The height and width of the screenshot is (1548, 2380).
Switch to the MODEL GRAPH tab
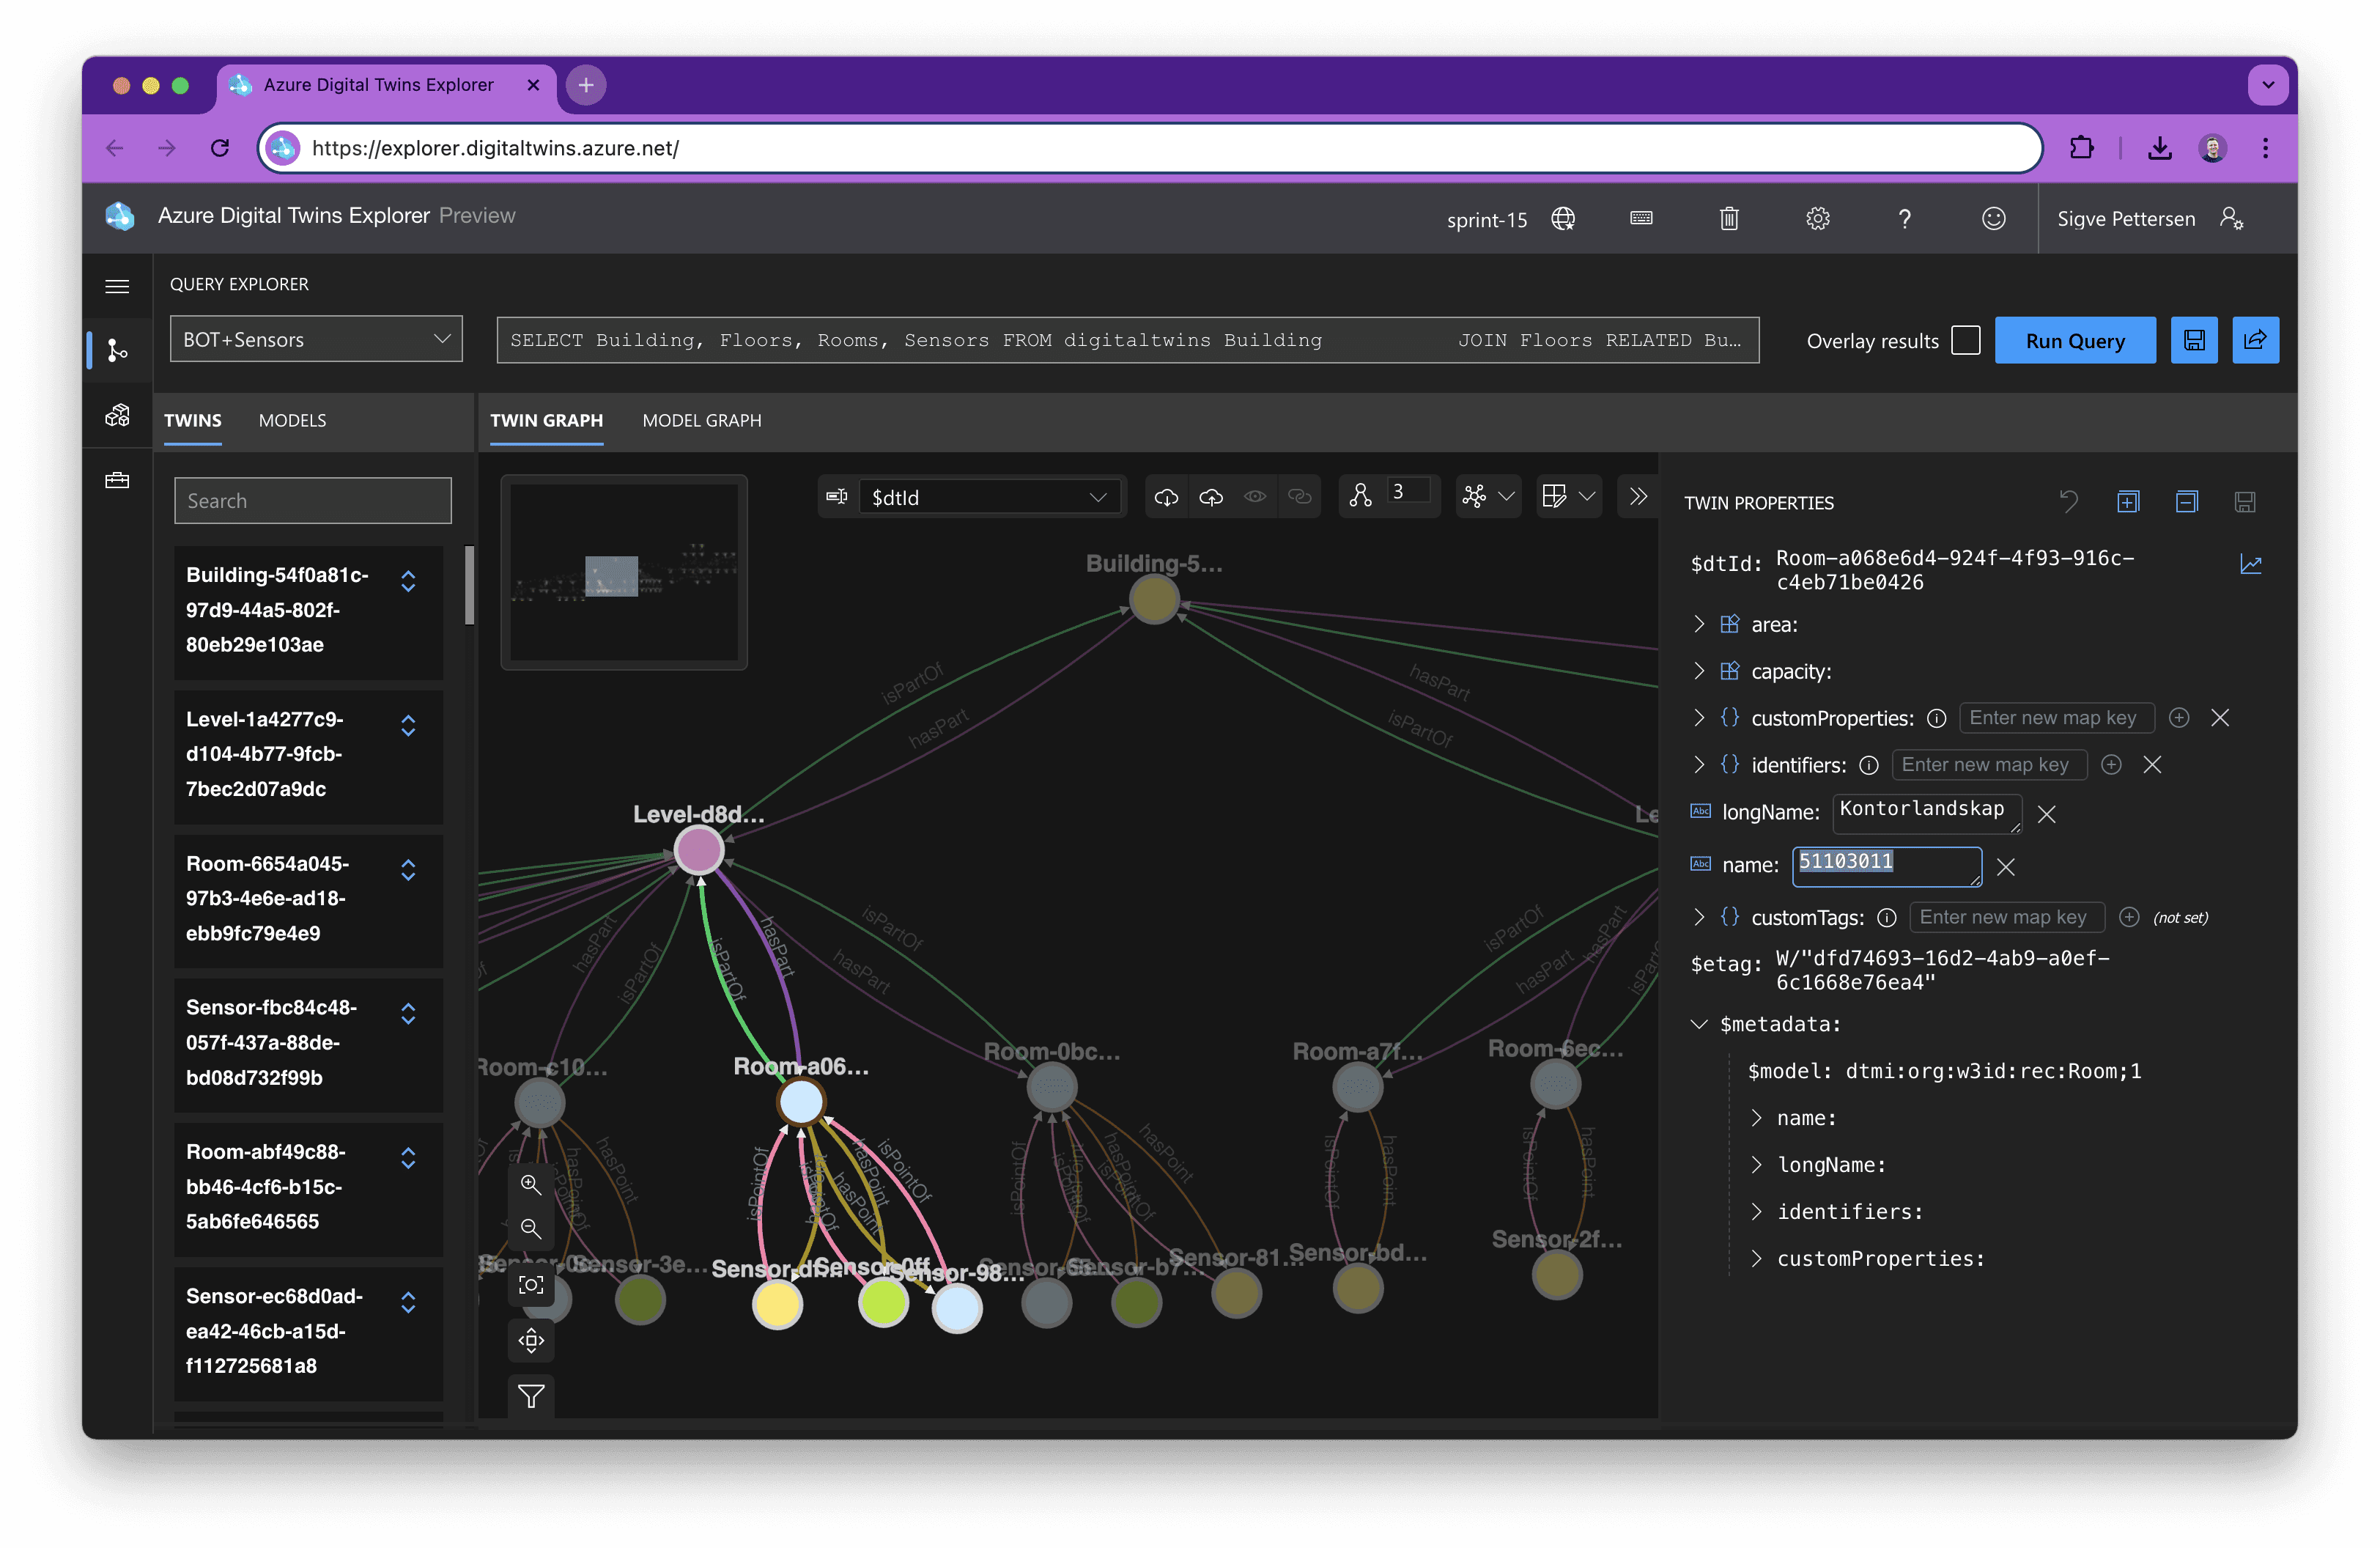point(701,420)
